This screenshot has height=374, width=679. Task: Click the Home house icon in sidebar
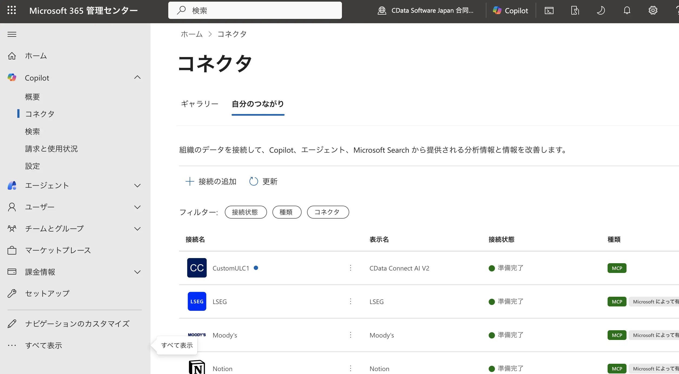click(x=12, y=56)
